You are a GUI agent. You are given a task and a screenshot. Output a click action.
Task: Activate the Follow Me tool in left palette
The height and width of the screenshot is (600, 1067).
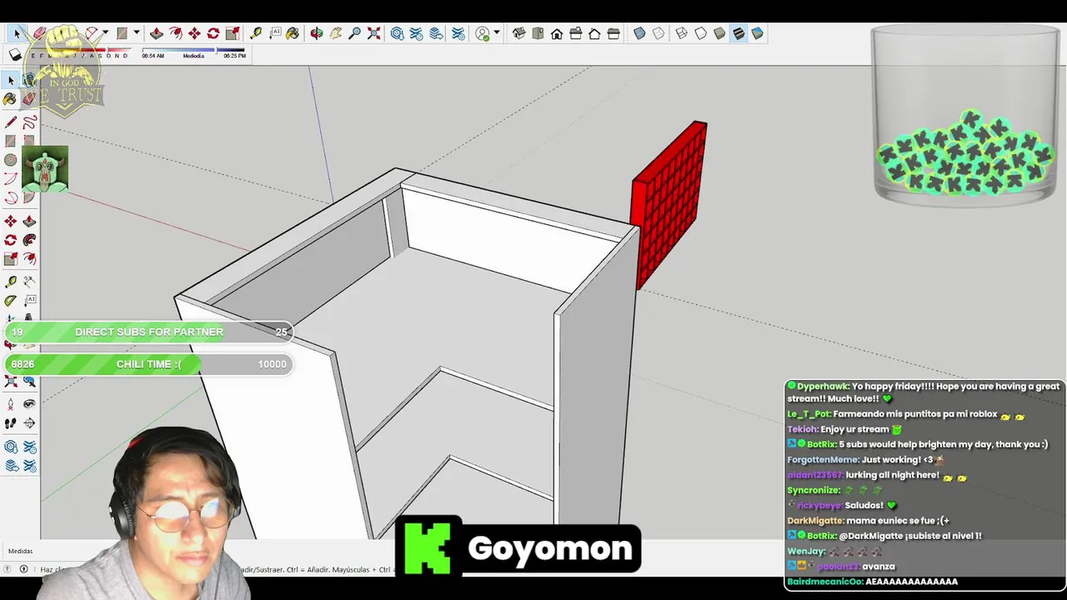click(29, 239)
